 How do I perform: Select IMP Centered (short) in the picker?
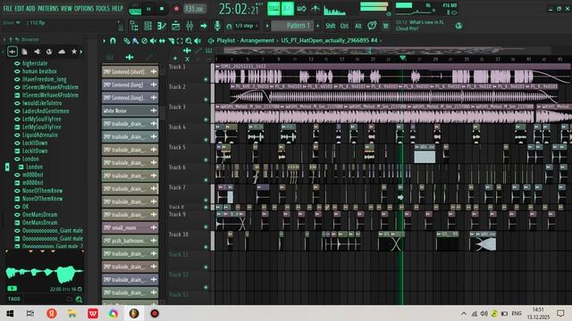click(130, 71)
